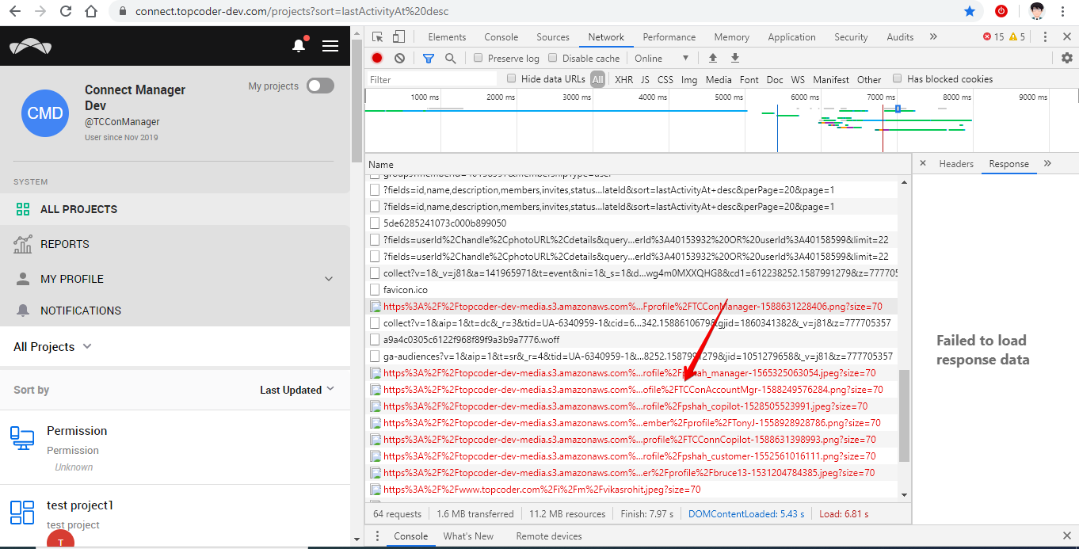Open the Connect hamburger menu
Viewport: 1079px width, 549px height.
[x=330, y=46]
